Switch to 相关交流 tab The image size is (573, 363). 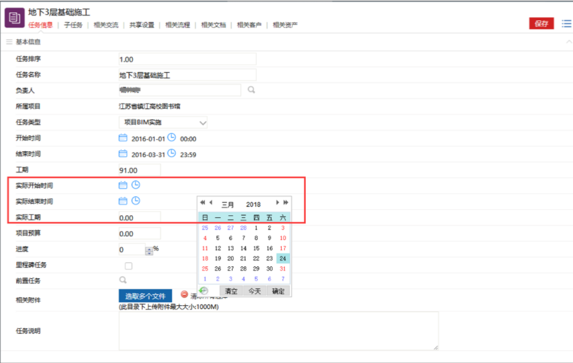(106, 25)
